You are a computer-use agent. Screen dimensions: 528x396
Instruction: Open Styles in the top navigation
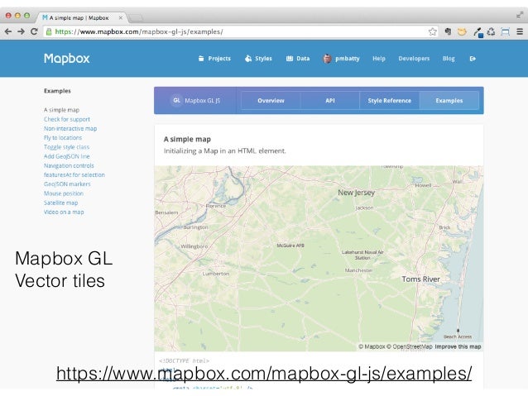(x=258, y=59)
